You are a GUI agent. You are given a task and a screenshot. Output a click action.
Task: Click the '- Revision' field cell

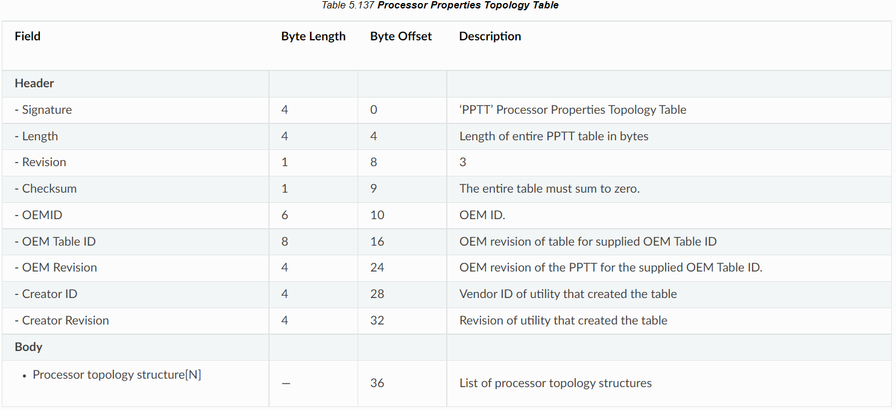(40, 162)
